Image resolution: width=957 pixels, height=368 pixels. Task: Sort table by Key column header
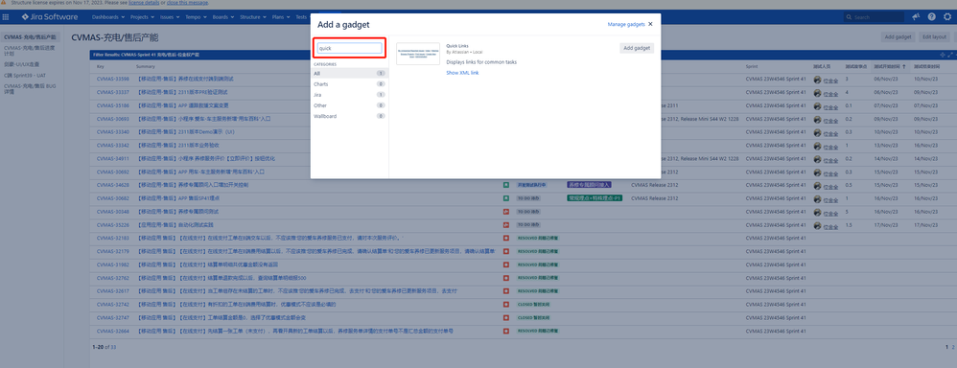click(x=100, y=66)
